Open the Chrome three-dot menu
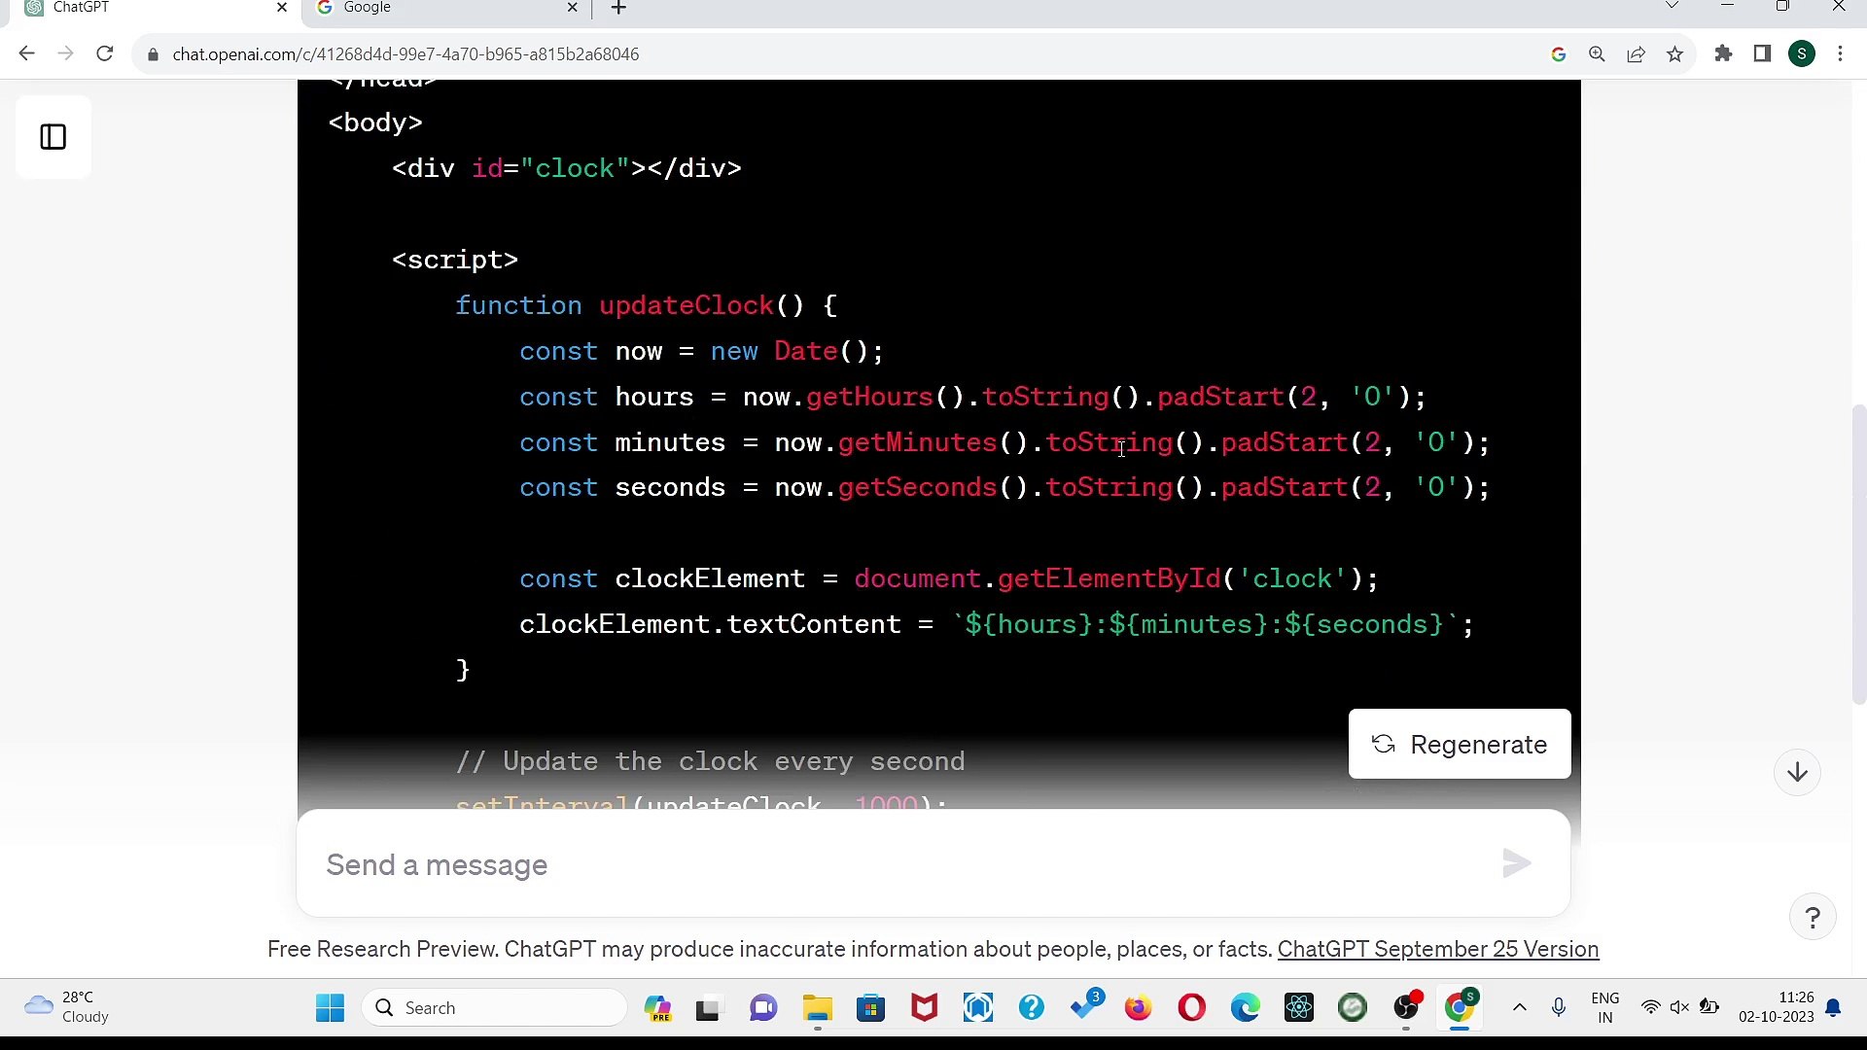This screenshot has height=1050, width=1867. click(1841, 53)
